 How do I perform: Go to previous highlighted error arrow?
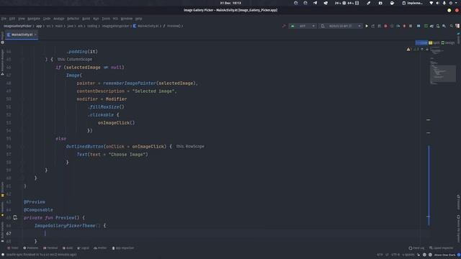coord(422,50)
